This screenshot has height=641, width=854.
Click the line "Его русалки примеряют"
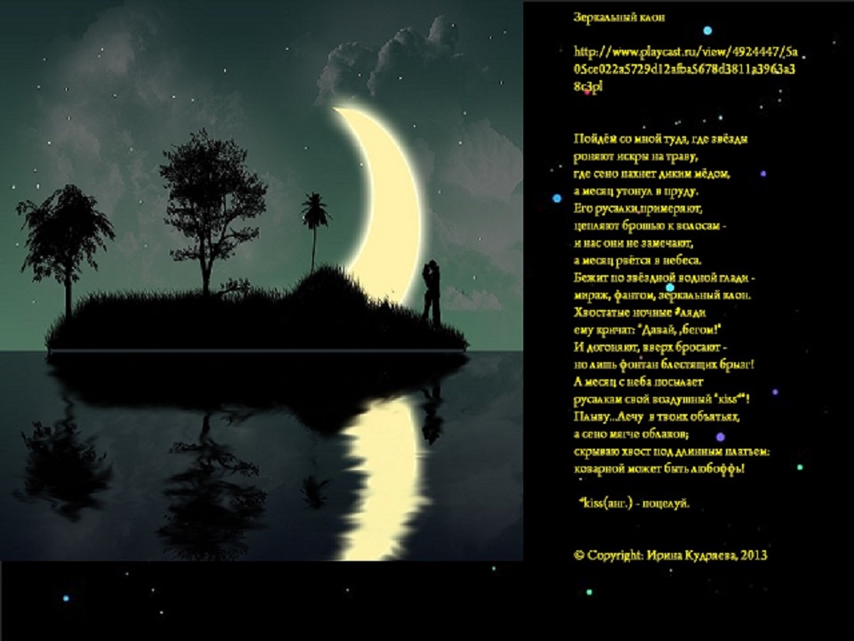click(638, 208)
